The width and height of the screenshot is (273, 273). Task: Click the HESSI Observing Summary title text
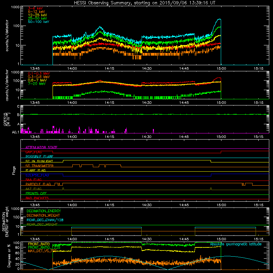145,3
